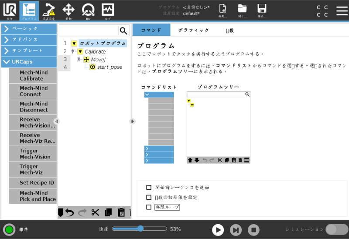Cut the selected program node
The width and height of the screenshot is (349, 239).
click(x=95, y=212)
